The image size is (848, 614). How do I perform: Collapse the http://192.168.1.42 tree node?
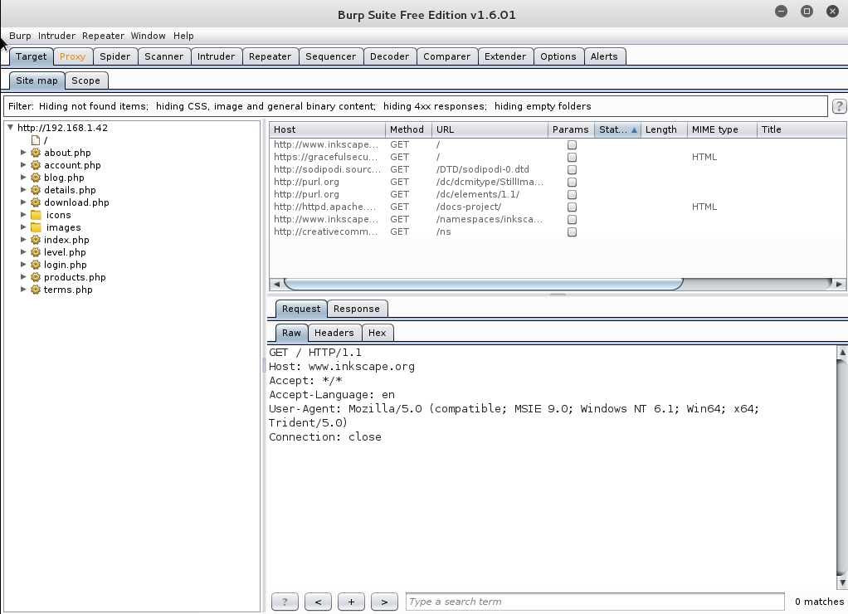click(10, 128)
